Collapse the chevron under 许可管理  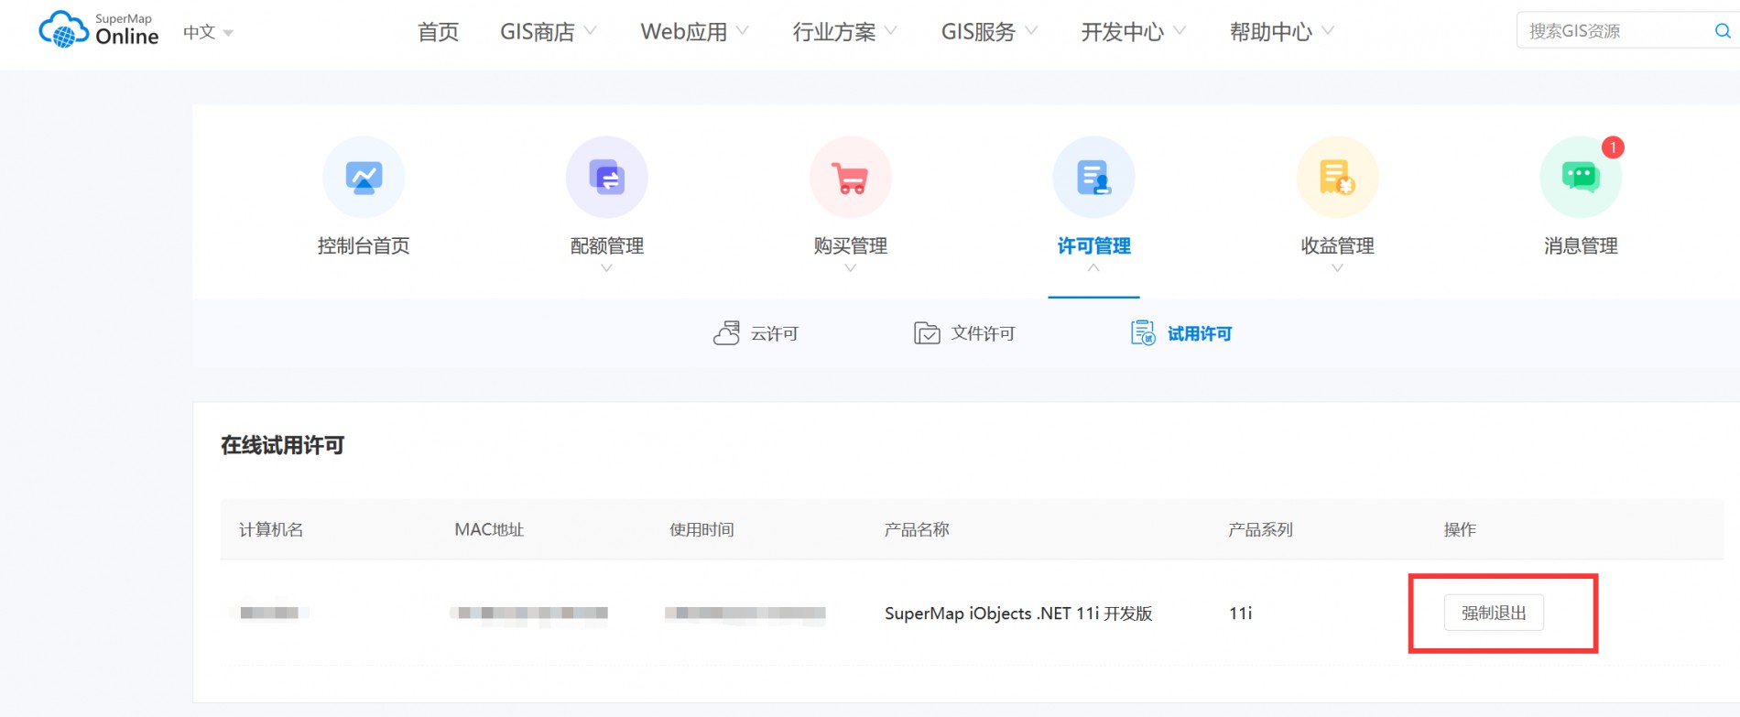(1093, 268)
